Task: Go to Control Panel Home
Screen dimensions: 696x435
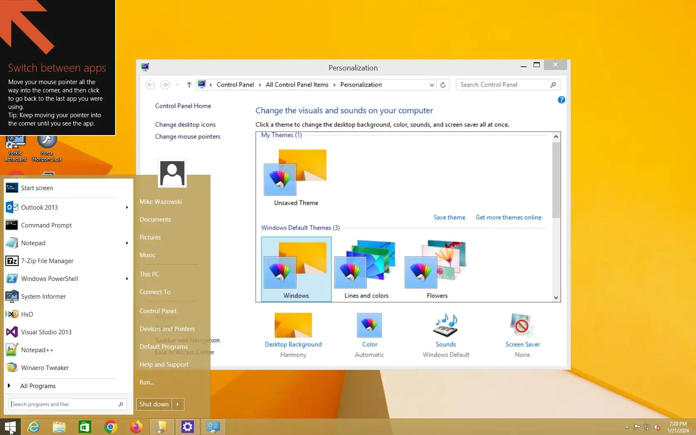Action: (183, 106)
